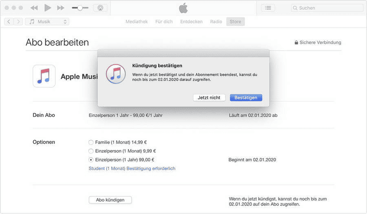Switch to the Mediathek tab
367x214 pixels.
coord(137,21)
